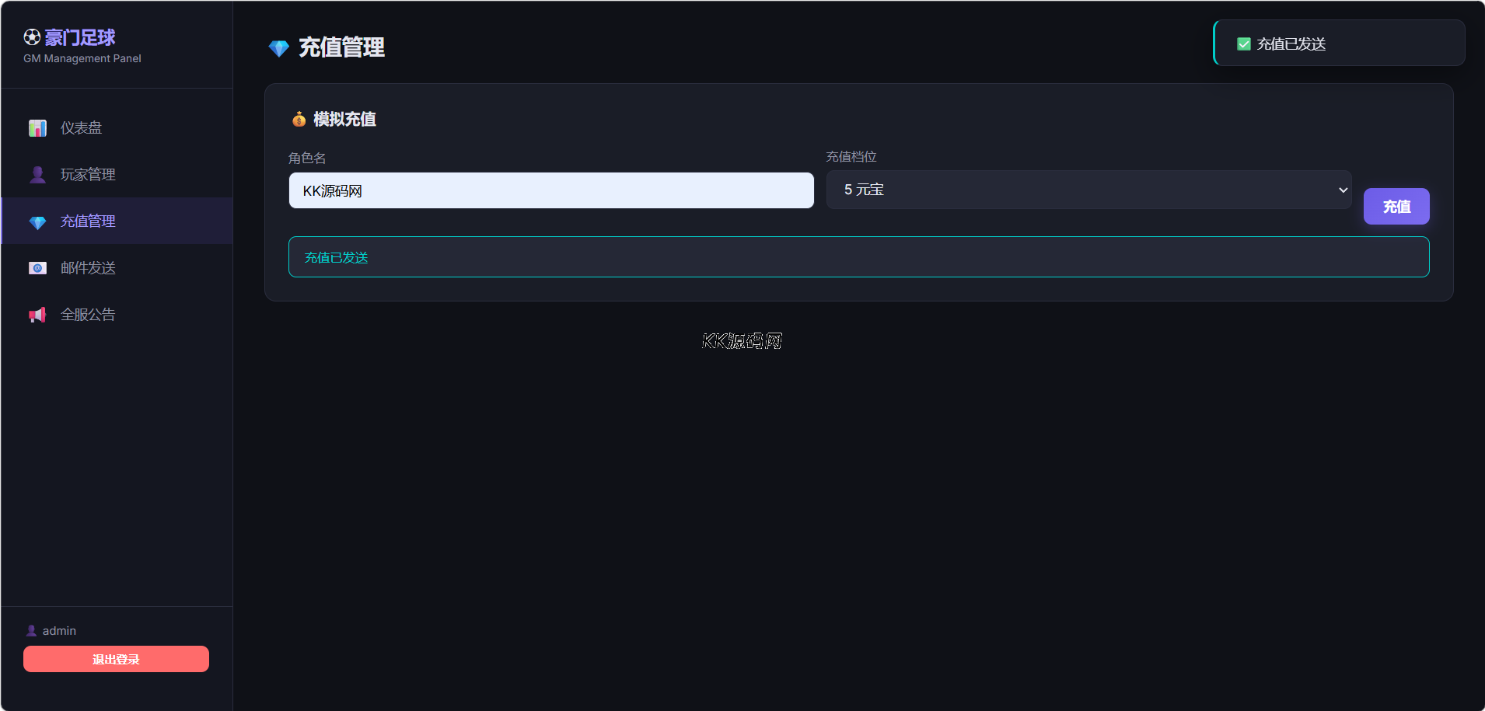The height and width of the screenshot is (711, 1485).
Task: Click the diamond icon in sidebar
Action: pyautogui.click(x=37, y=222)
